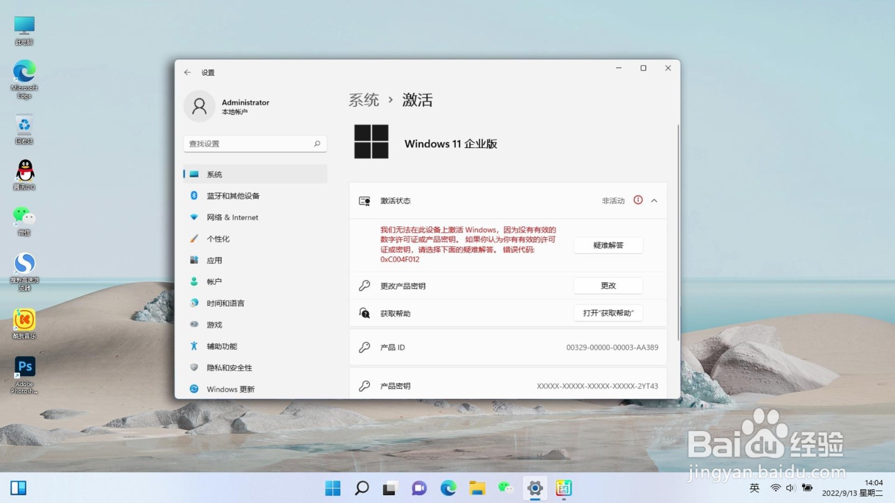Click the red activation warning icon
Image resolution: width=895 pixels, height=503 pixels.
pos(638,200)
